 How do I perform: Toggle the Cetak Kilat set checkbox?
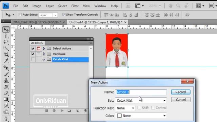coord(33,60)
